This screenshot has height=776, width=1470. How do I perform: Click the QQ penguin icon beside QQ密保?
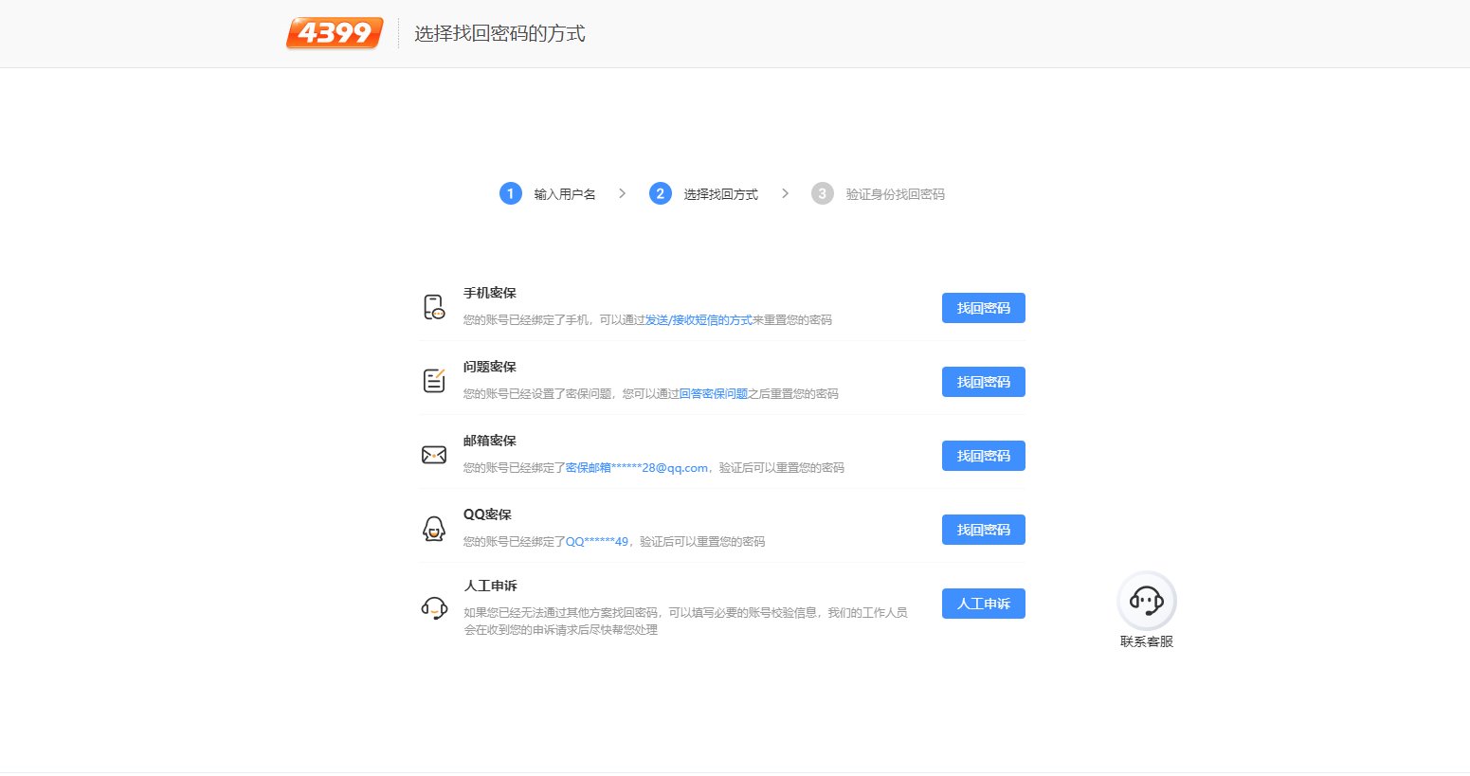tap(433, 528)
